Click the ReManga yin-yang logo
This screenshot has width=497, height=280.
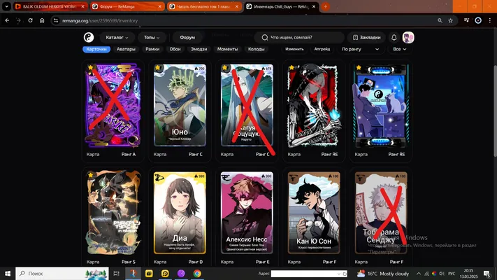pyautogui.click(x=89, y=38)
